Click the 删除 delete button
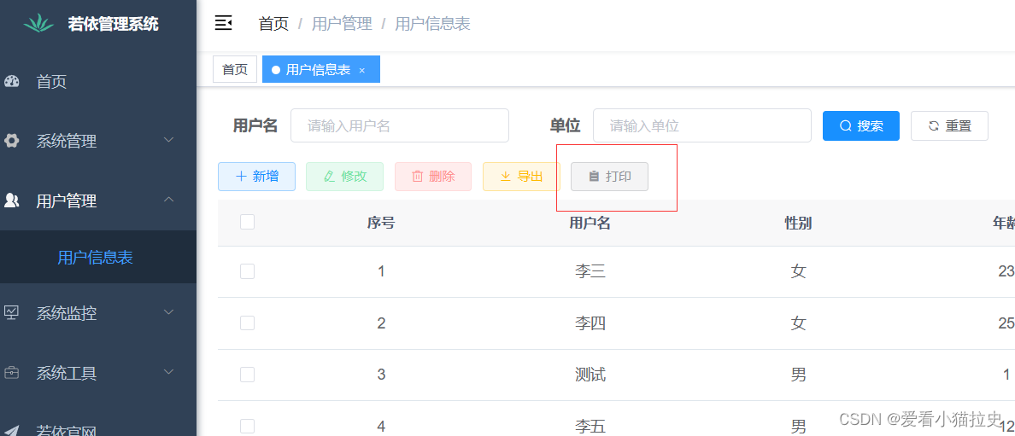The height and width of the screenshot is (436, 1015). pos(433,177)
